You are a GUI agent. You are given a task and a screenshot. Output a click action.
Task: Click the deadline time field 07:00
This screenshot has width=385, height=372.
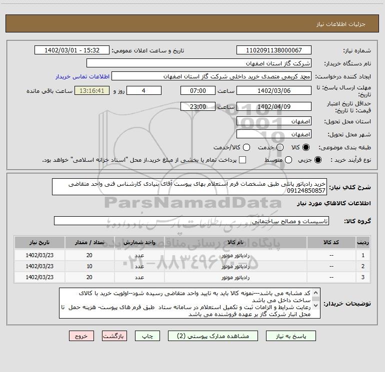(198, 91)
